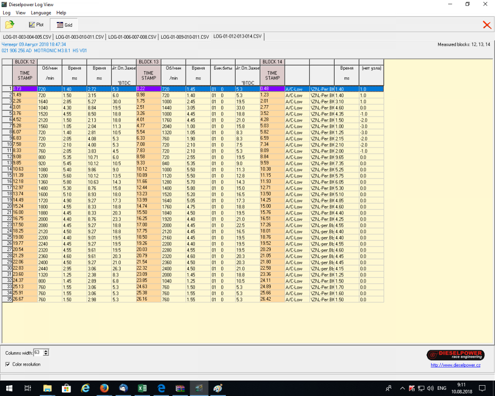Click the Dieselpower race engineering logo
This screenshot has height=396, width=495.
coord(455,355)
